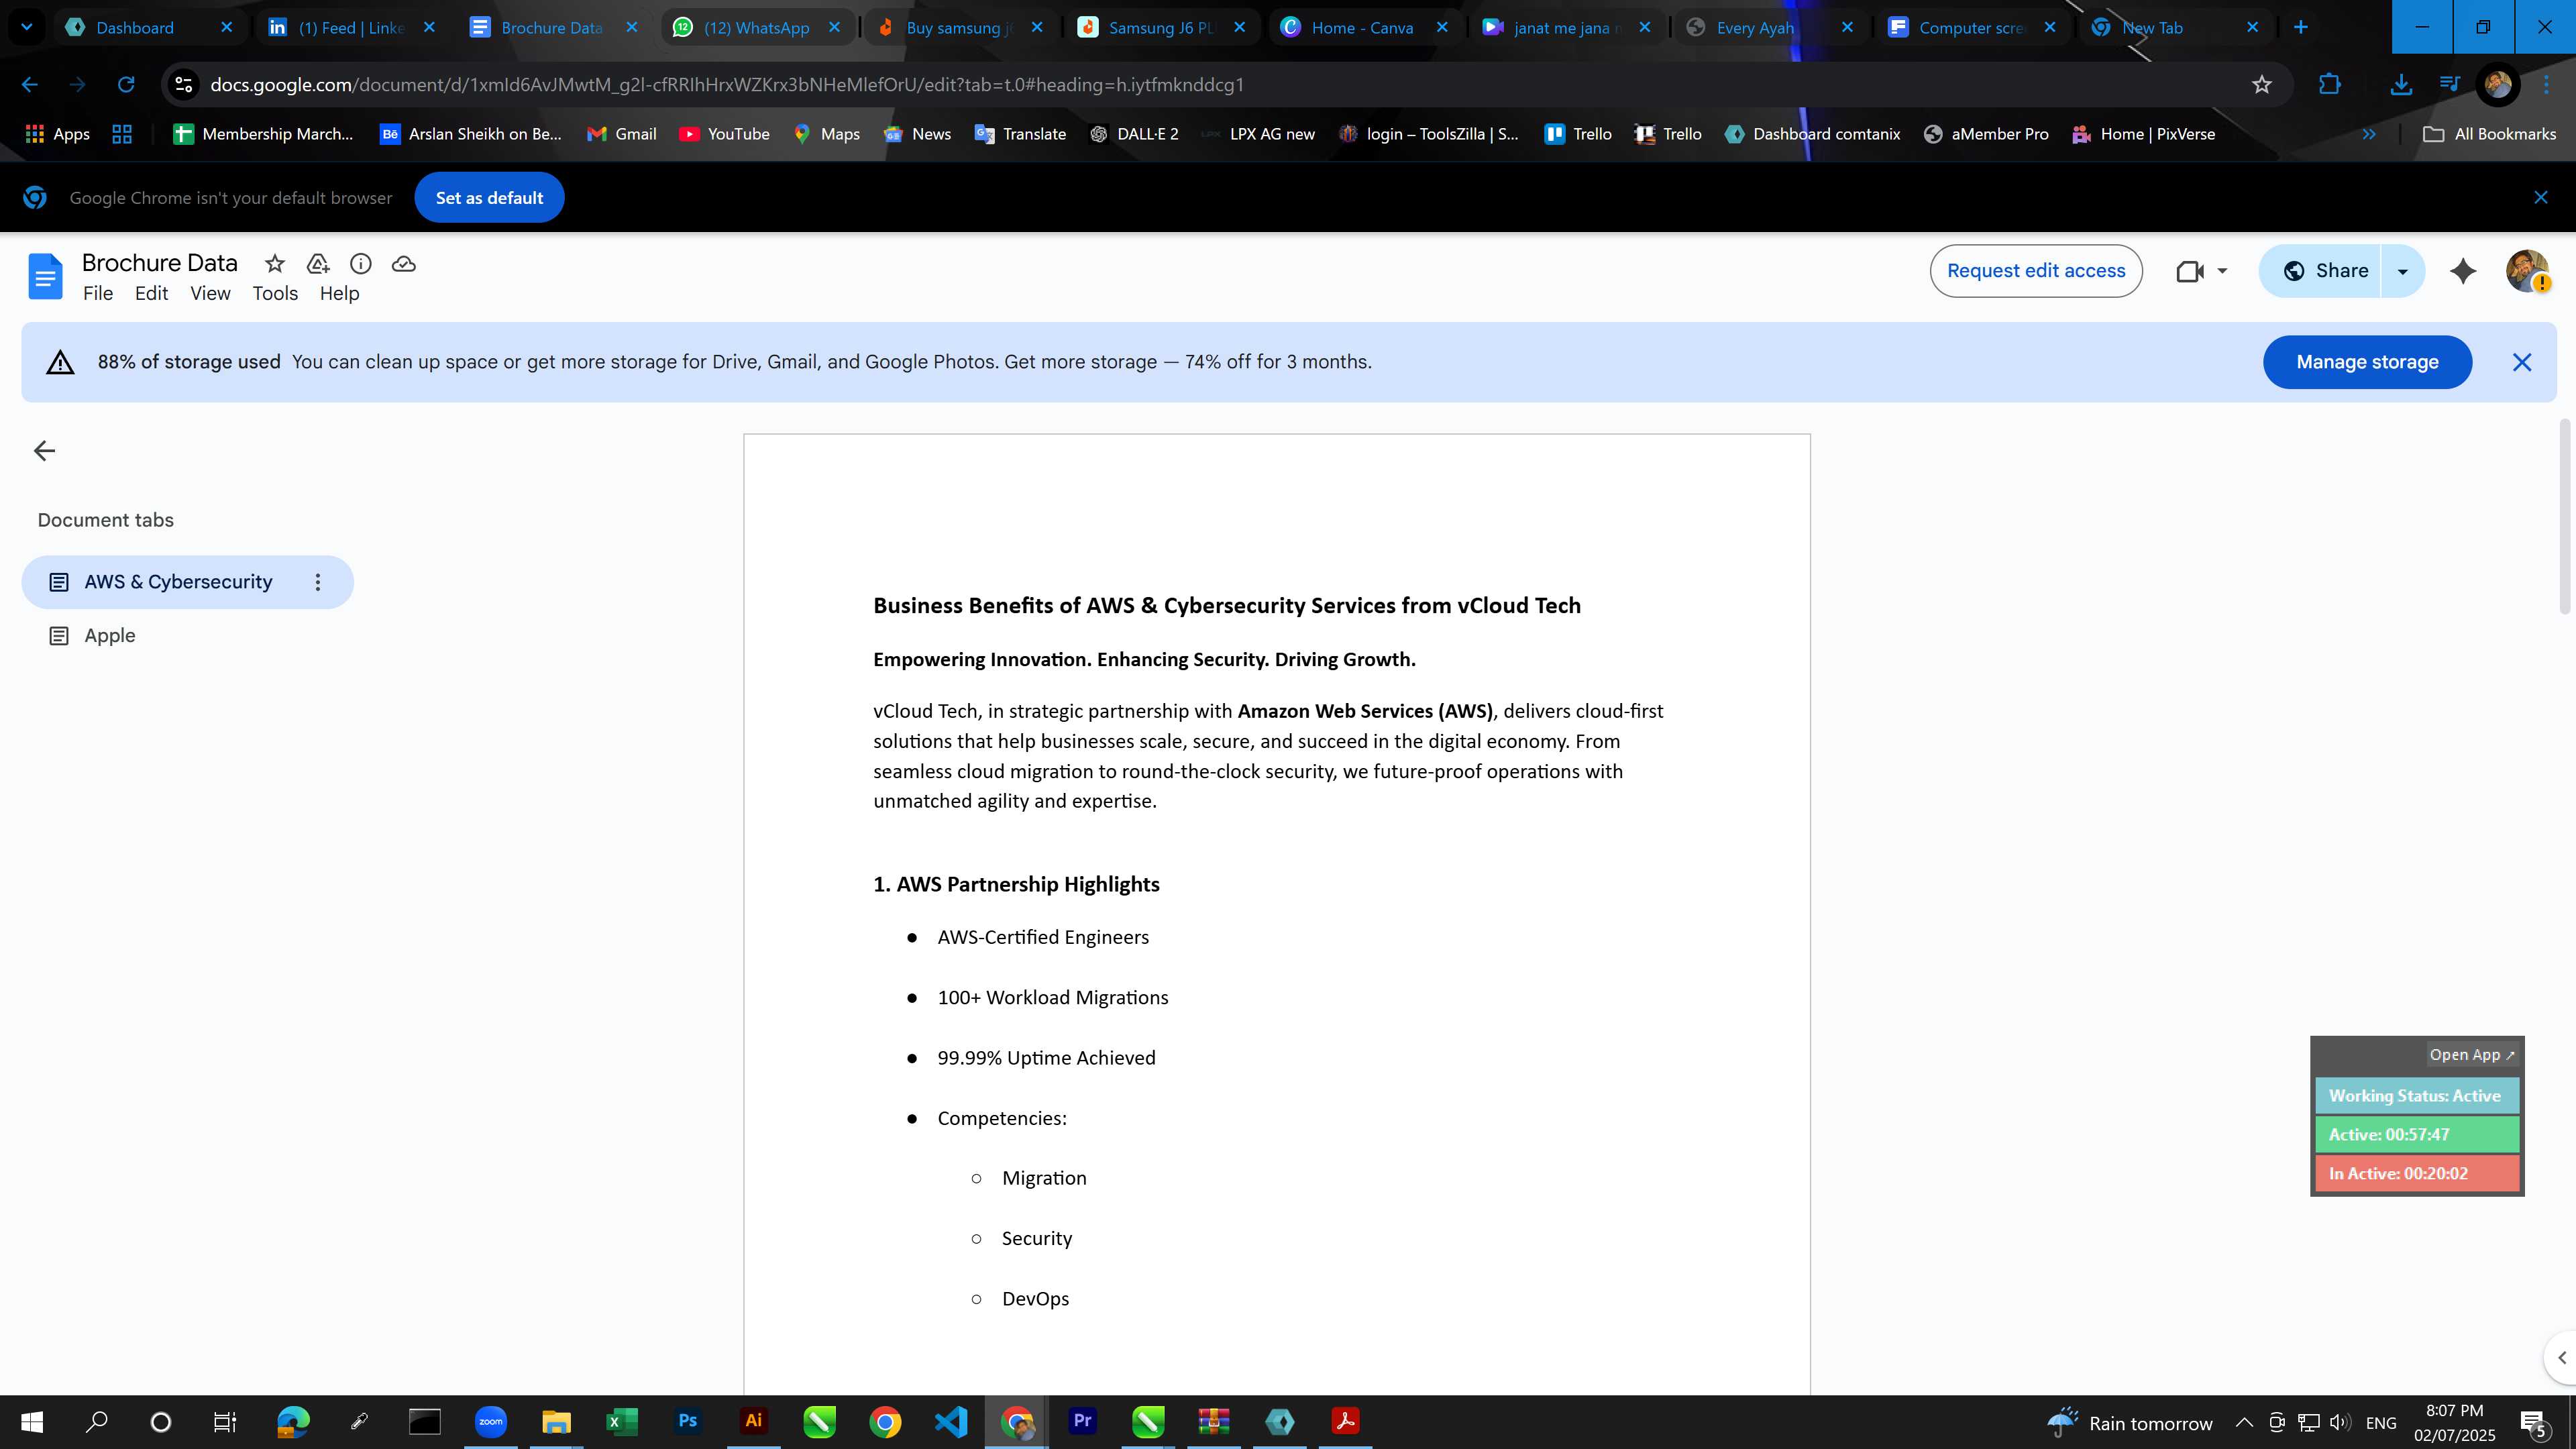The width and height of the screenshot is (2576, 1449).
Task: Open Windows Start menu
Action: [x=32, y=1422]
